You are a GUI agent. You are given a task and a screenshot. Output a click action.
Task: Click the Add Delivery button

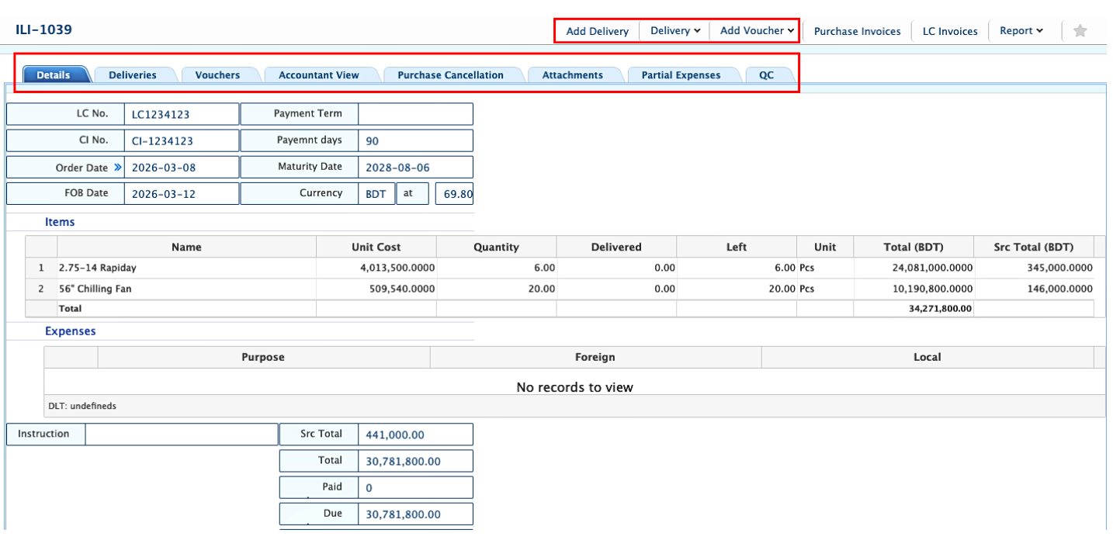597,31
